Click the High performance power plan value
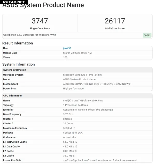The width and height of the screenshot is (155, 164). point(73,89)
